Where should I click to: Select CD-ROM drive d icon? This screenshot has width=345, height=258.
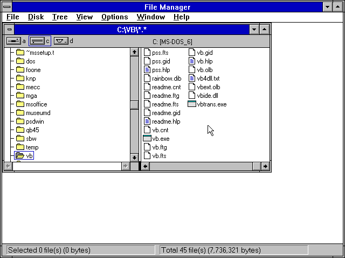pyautogui.click(x=61, y=41)
